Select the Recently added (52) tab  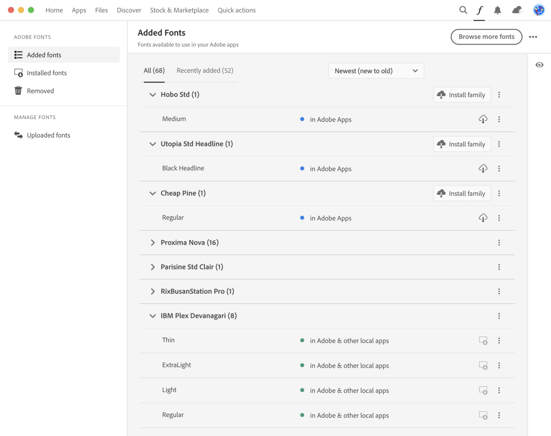205,70
